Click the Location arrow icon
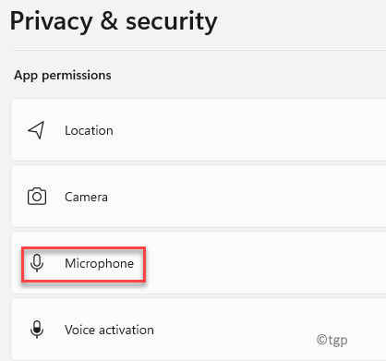386x361 pixels. coord(36,130)
